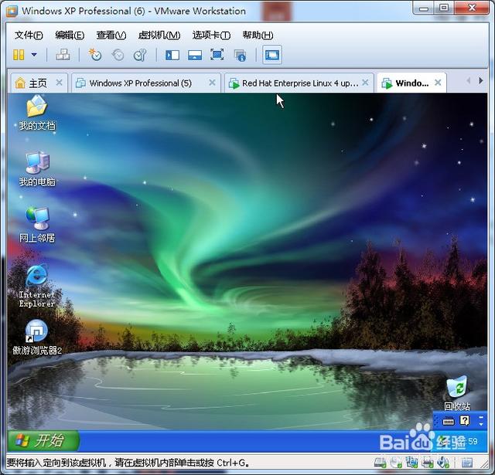Screen dimensions: 495x475
Task: Click the send Ctrl+Alt+Del toolbar icon
Action: [x=63, y=55]
